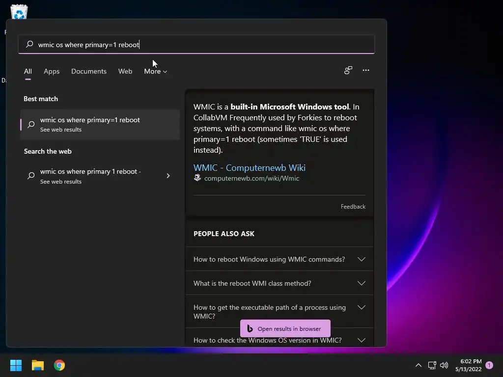Click the Bing logo on results button
This screenshot has height=377, width=503.
pos(250,328)
